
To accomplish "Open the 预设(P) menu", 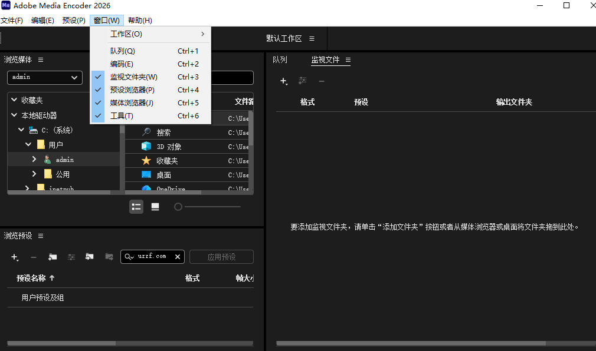I will click(74, 21).
